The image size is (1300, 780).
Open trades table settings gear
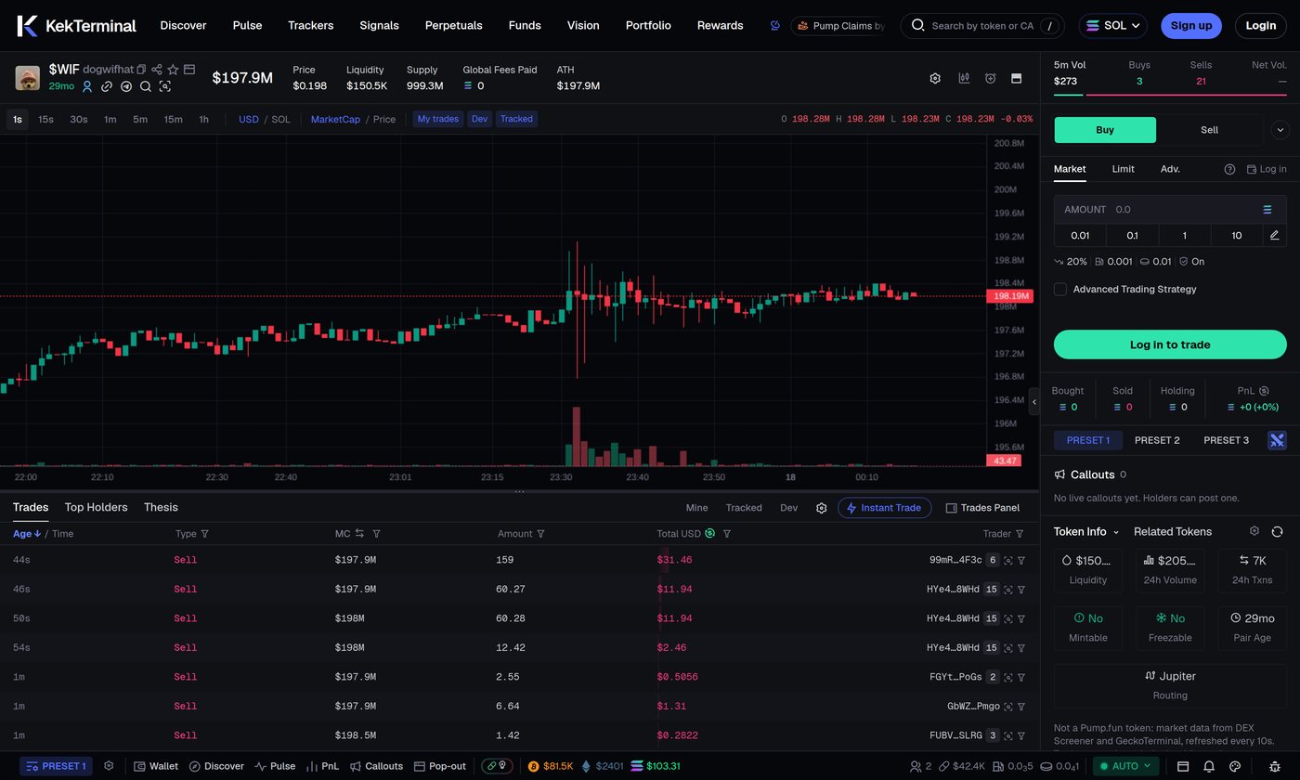point(821,508)
